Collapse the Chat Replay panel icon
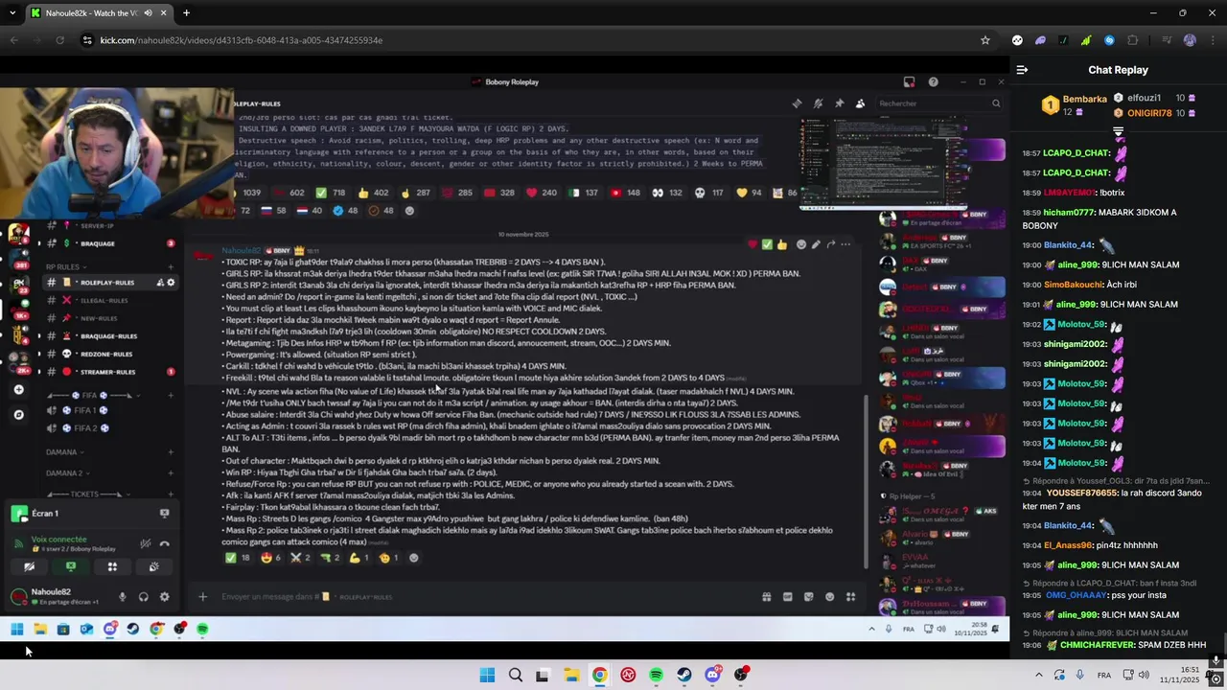 pos(1022,70)
